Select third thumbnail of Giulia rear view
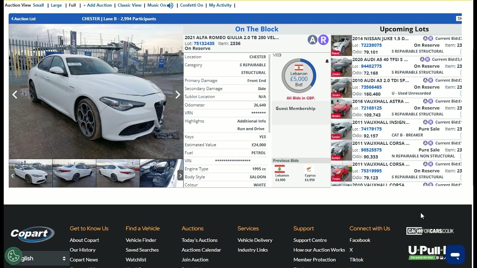The height and width of the screenshot is (268, 477). (x=118, y=173)
